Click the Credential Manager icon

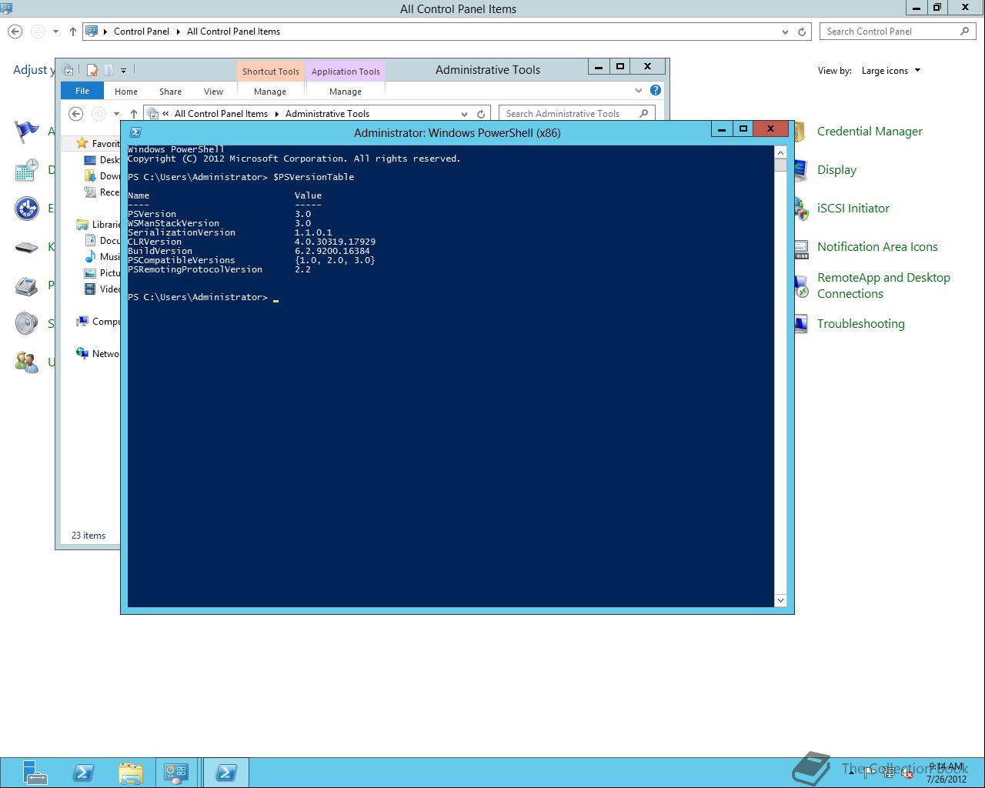click(800, 132)
